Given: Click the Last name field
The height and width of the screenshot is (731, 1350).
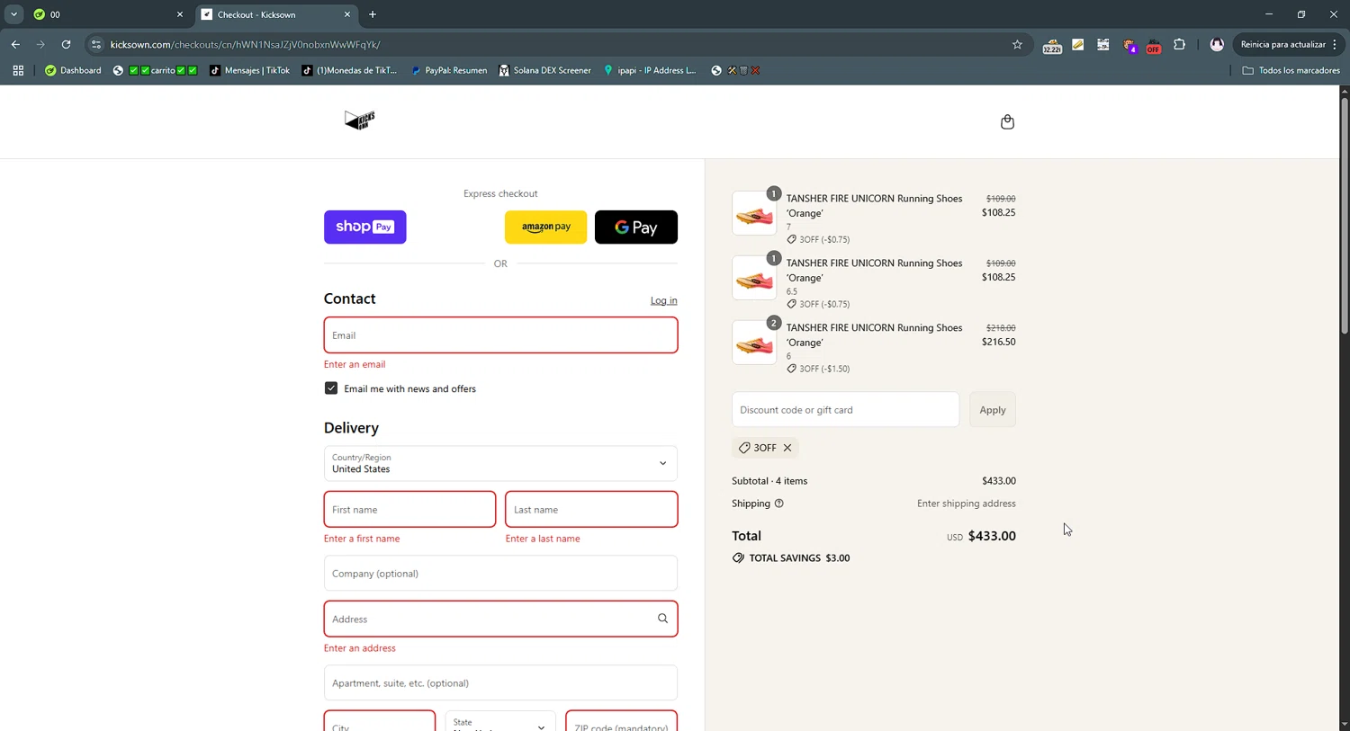Looking at the screenshot, I should coord(591,510).
